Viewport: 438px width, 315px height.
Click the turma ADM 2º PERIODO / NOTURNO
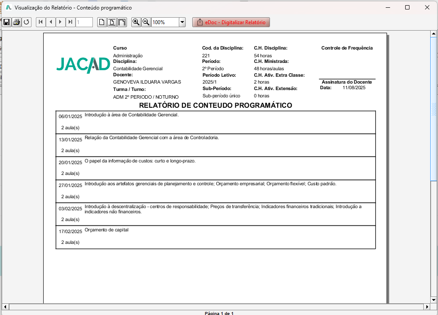146,97
